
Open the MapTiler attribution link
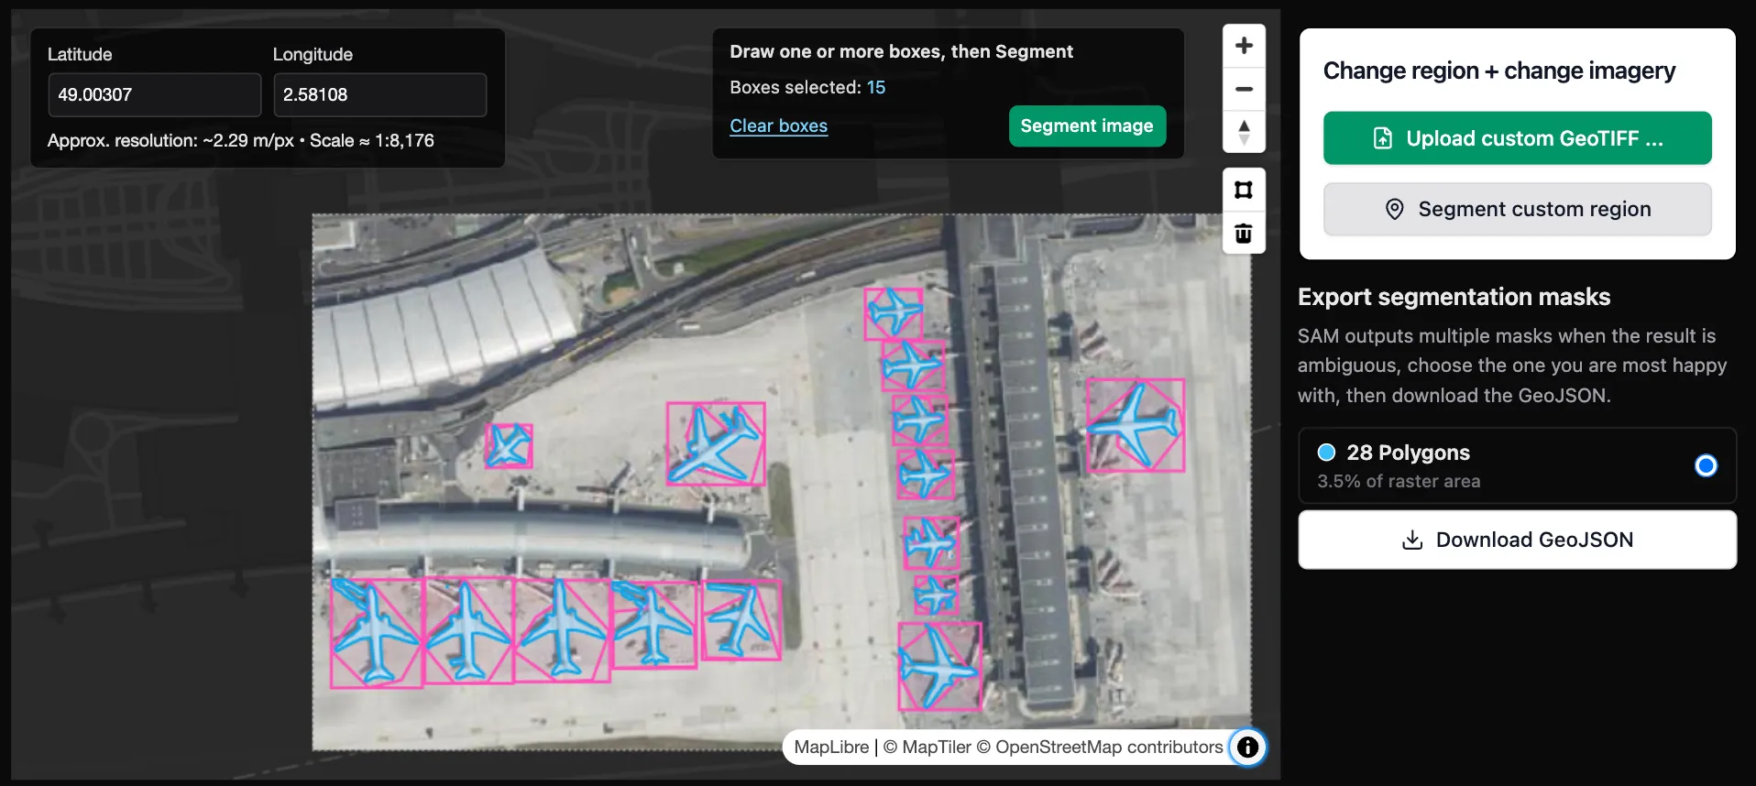936,747
